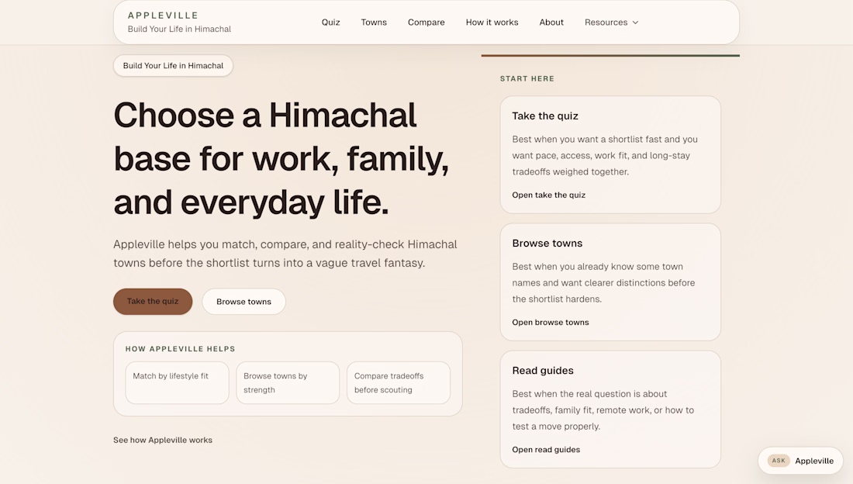
Task: Open the Ask Appleville chat widget
Action: (x=800, y=461)
